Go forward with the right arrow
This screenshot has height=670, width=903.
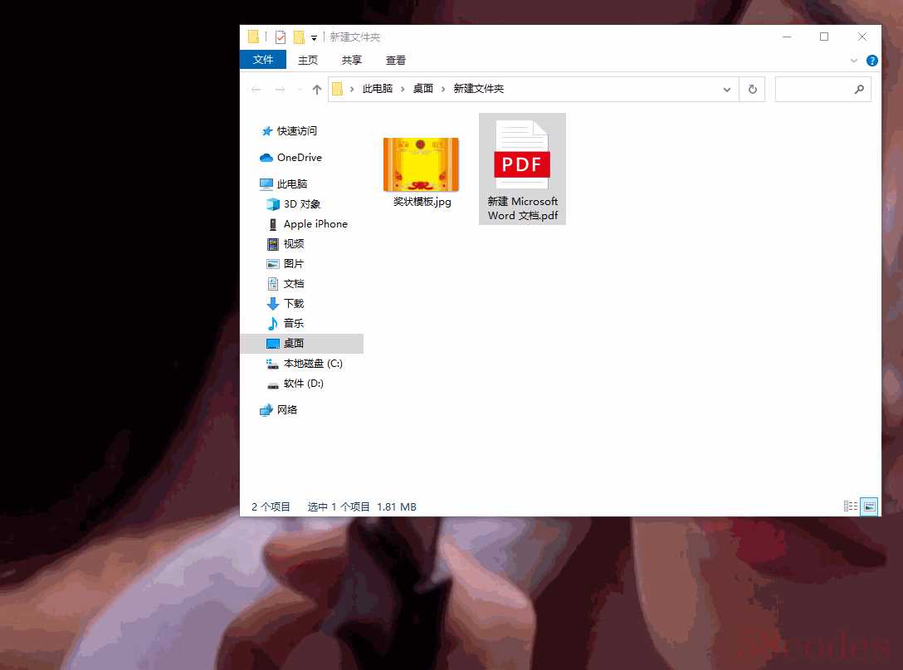280,90
